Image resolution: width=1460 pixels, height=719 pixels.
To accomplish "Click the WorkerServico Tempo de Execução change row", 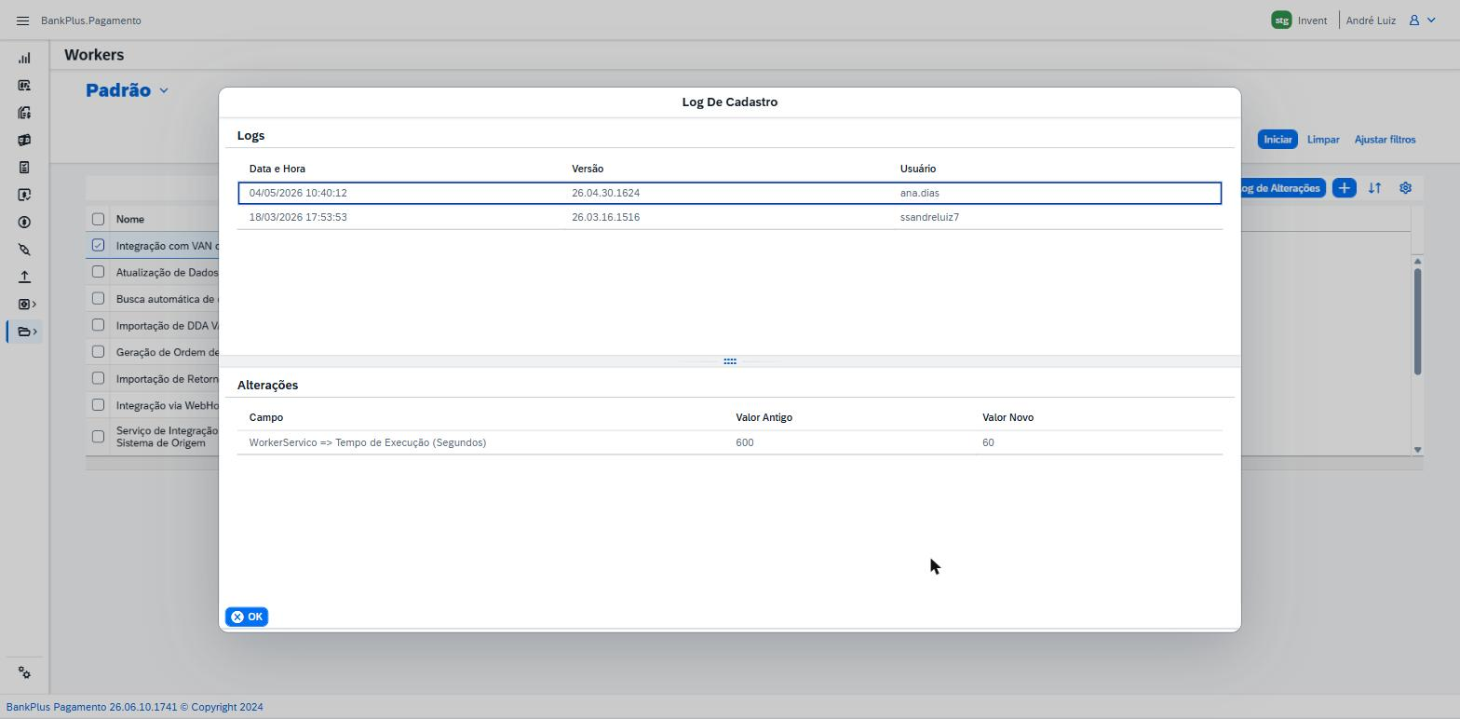I will [x=729, y=442].
